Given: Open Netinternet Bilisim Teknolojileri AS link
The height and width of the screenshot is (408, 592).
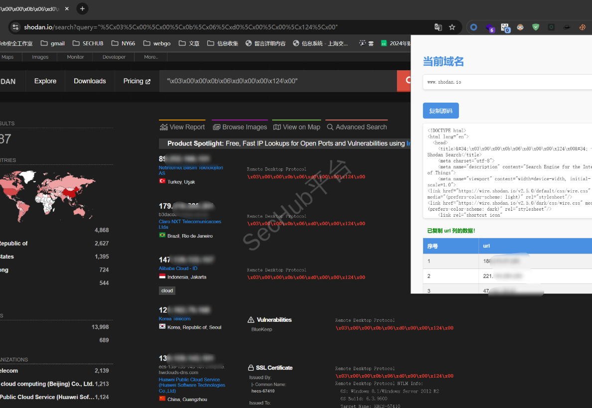Looking at the screenshot, I should pyautogui.click(x=191, y=170).
